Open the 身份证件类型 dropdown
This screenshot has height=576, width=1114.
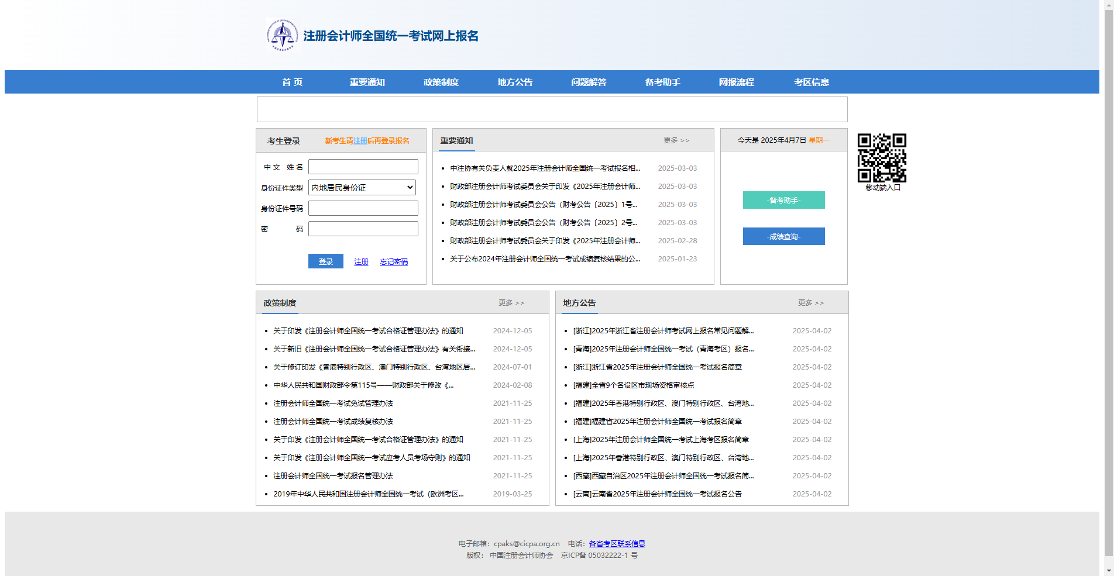362,187
